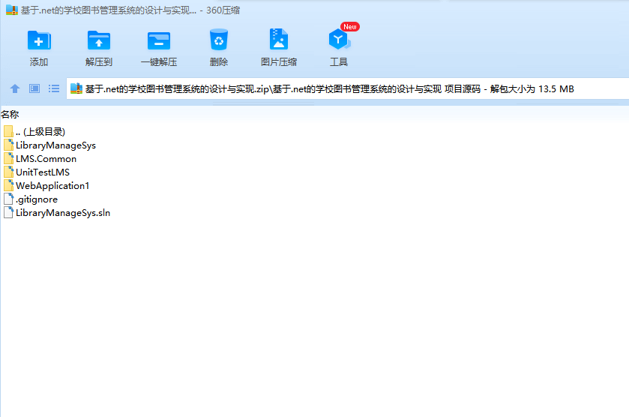Select the .gitignore file icon
629x417 pixels.
tap(8, 199)
